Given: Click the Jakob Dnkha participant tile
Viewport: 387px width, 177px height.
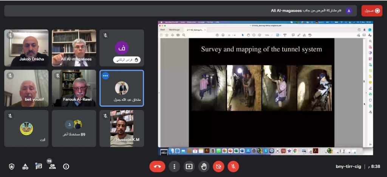Looking at the screenshot, I should (26, 48).
